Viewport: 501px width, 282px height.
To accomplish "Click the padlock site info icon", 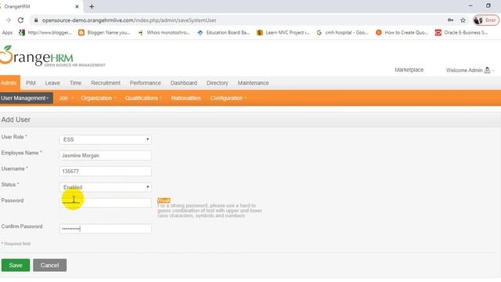I will click(x=36, y=20).
